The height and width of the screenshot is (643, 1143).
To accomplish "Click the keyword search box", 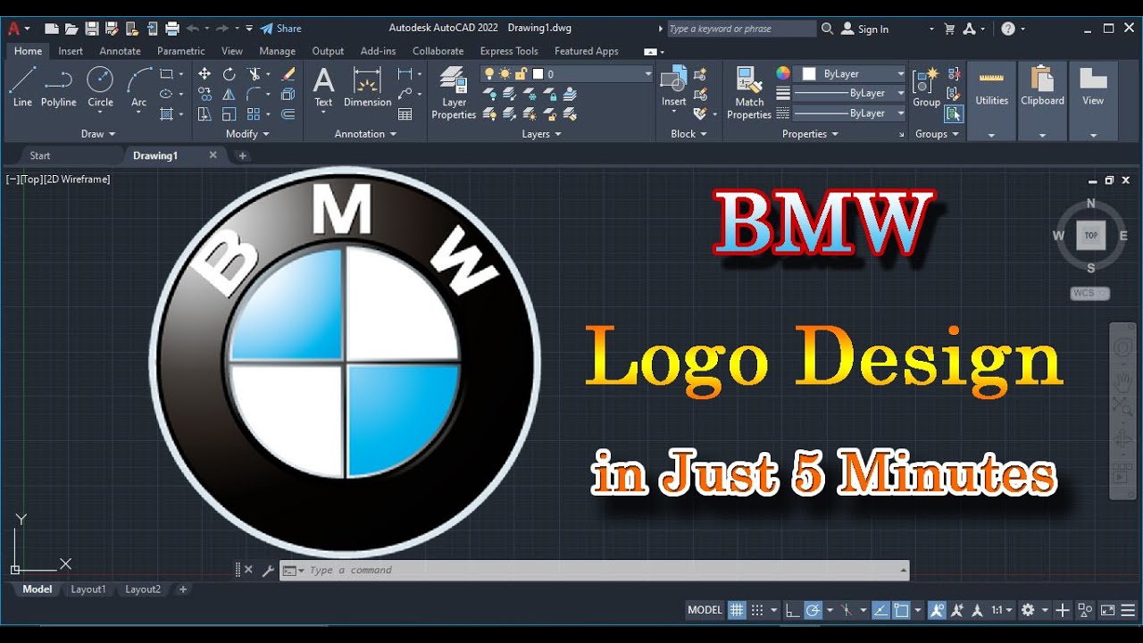I will tap(740, 29).
